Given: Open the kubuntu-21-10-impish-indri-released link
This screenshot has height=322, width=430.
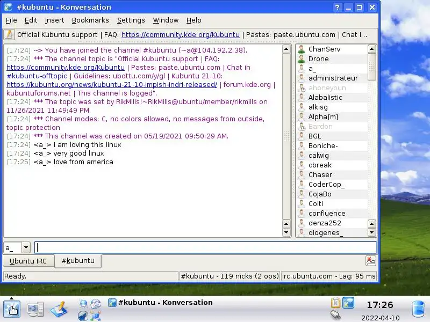Looking at the screenshot, I should click(x=112, y=85).
